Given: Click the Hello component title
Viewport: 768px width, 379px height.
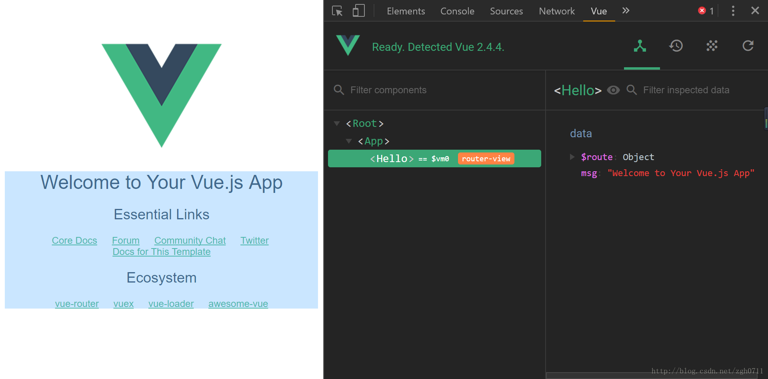Looking at the screenshot, I should pyautogui.click(x=578, y=90).
